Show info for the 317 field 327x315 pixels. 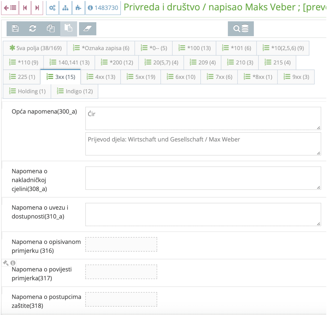(12, 263)
